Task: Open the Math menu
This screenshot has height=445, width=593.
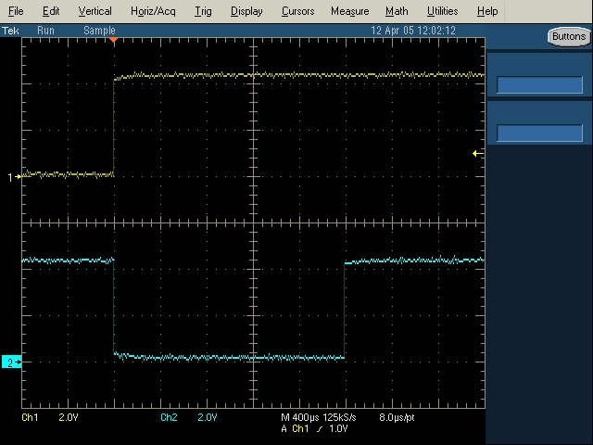Action: 397,11
